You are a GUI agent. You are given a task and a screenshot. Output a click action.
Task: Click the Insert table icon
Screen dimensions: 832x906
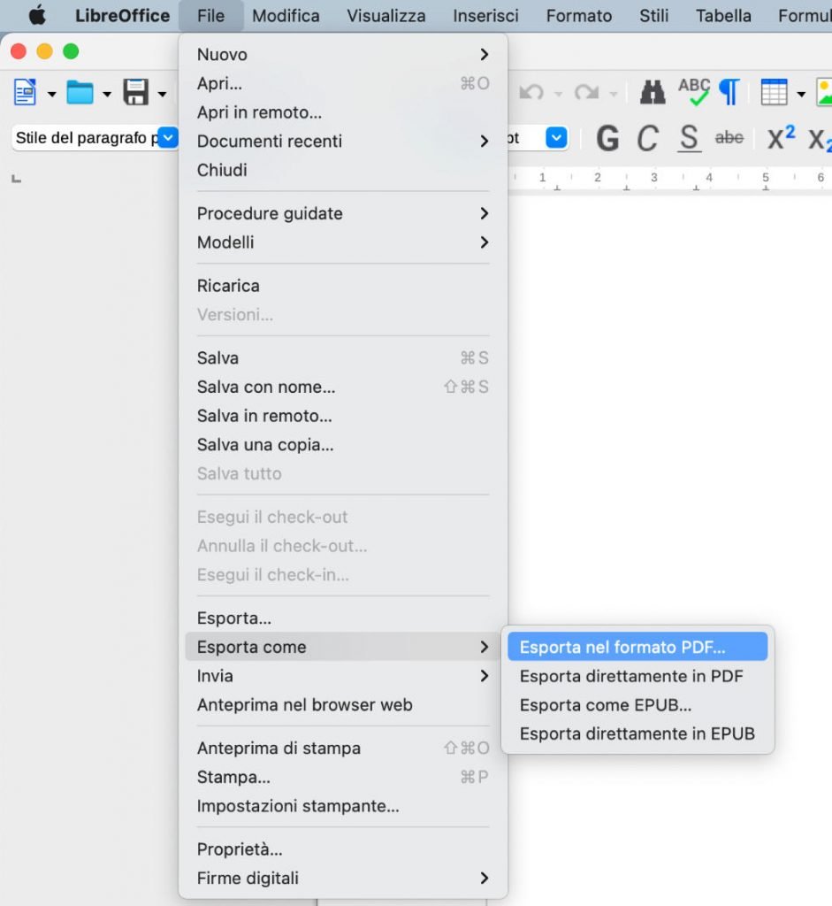tap(774, 92)
